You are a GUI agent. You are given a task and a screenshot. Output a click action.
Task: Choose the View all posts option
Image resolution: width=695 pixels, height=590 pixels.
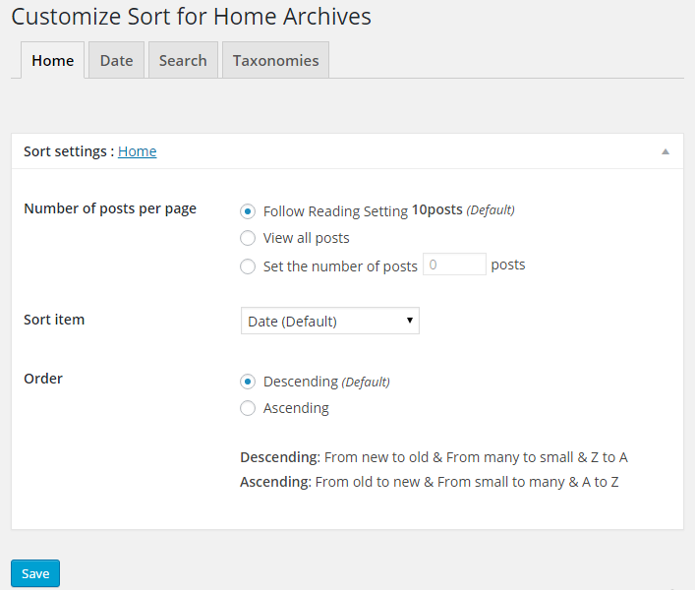[x=249, y=238]
